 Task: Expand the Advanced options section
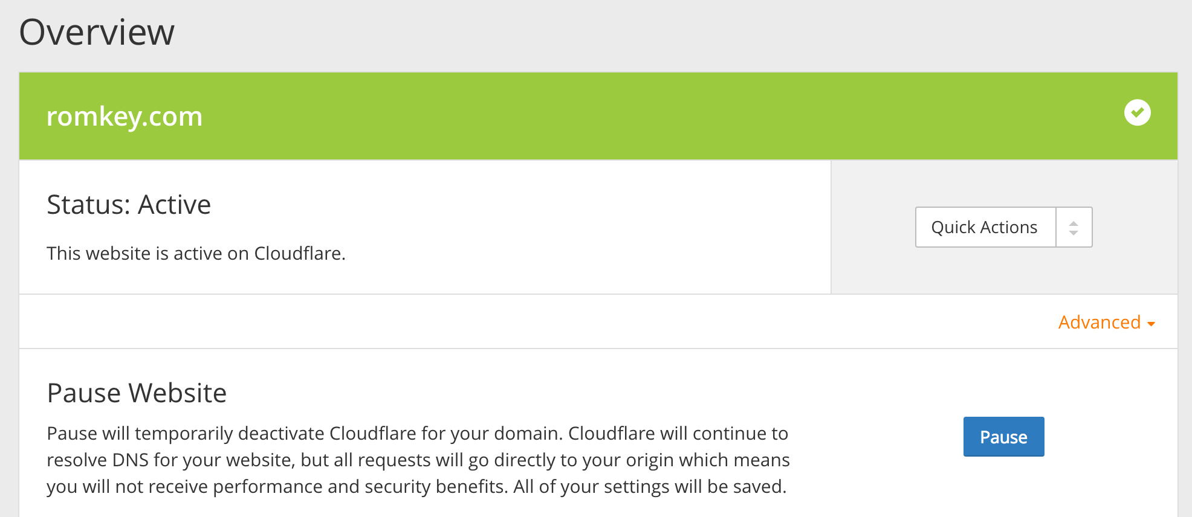[x=1106, y=323]
